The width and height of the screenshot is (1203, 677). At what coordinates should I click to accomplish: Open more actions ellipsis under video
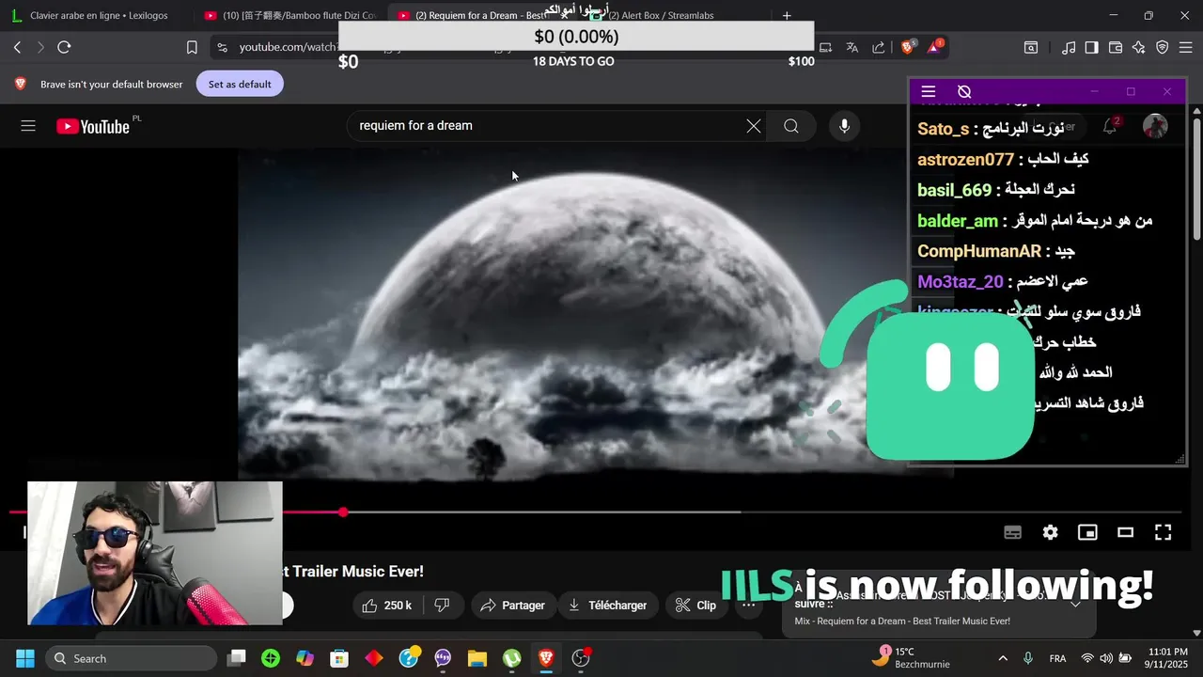click(748, 606)
